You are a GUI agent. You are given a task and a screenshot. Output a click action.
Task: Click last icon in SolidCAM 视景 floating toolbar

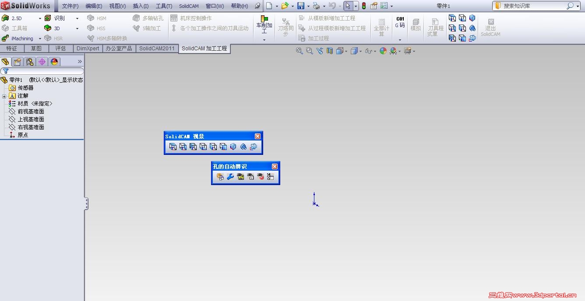tap(254, 147)
